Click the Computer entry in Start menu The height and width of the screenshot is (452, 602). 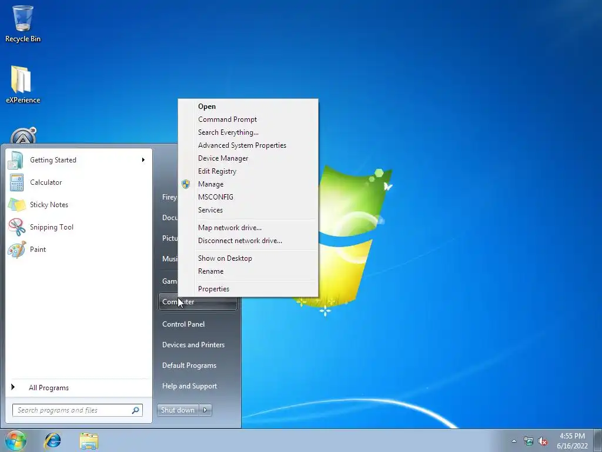(198, 302)
